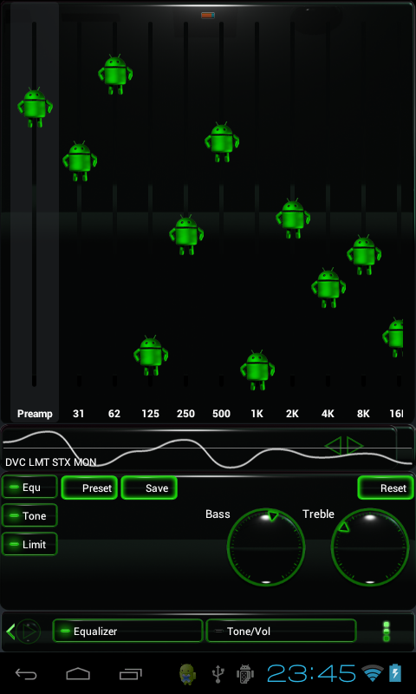Click the 31 frequency label
This screenshot has width=416, height=694.
(78, 414)
